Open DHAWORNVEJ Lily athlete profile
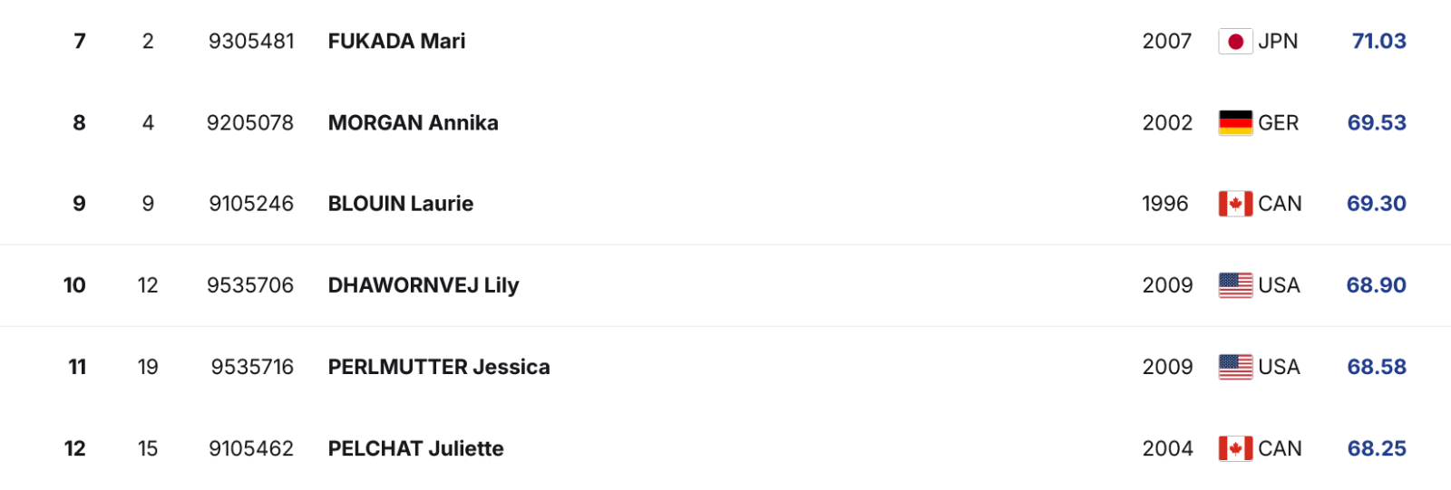Viewport: 1451px width, 490px height. pos(423,285)
